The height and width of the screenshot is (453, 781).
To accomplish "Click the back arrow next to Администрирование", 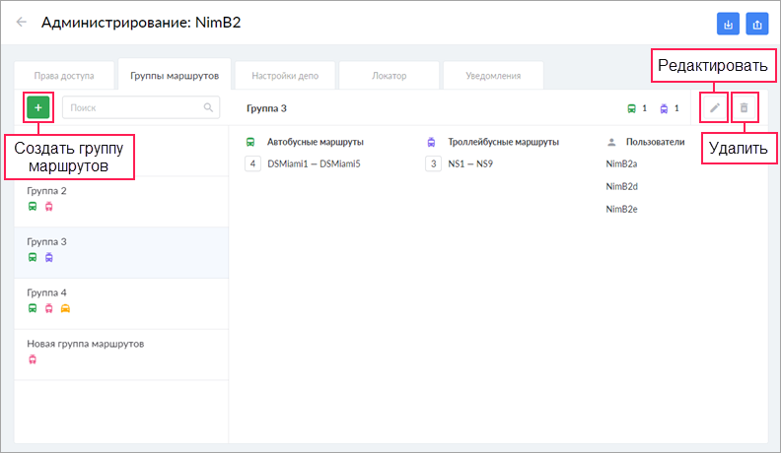I will pyautogui.click(x=22, y=22).
